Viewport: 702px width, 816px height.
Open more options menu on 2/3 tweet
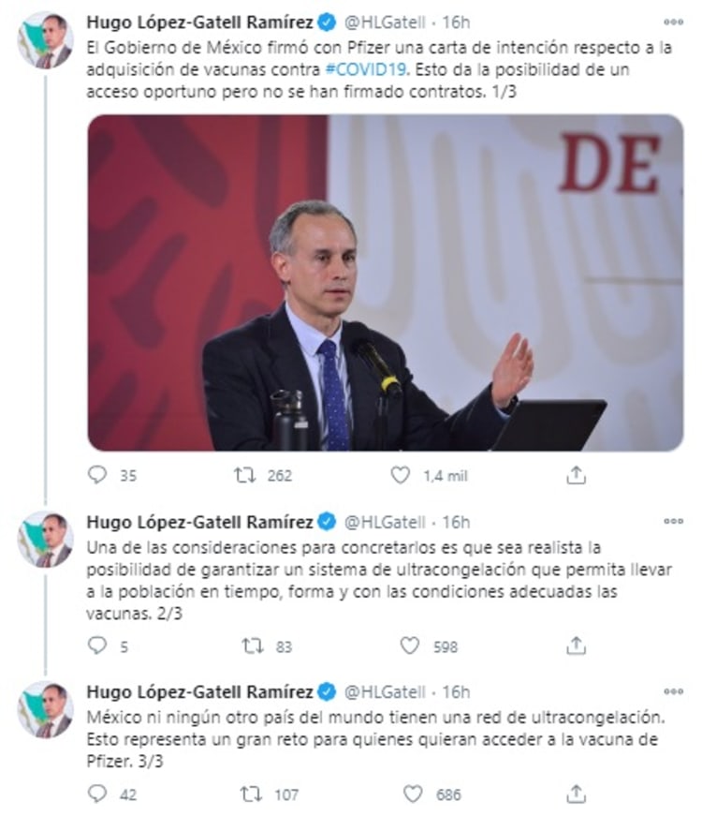[x=673, y=521]
